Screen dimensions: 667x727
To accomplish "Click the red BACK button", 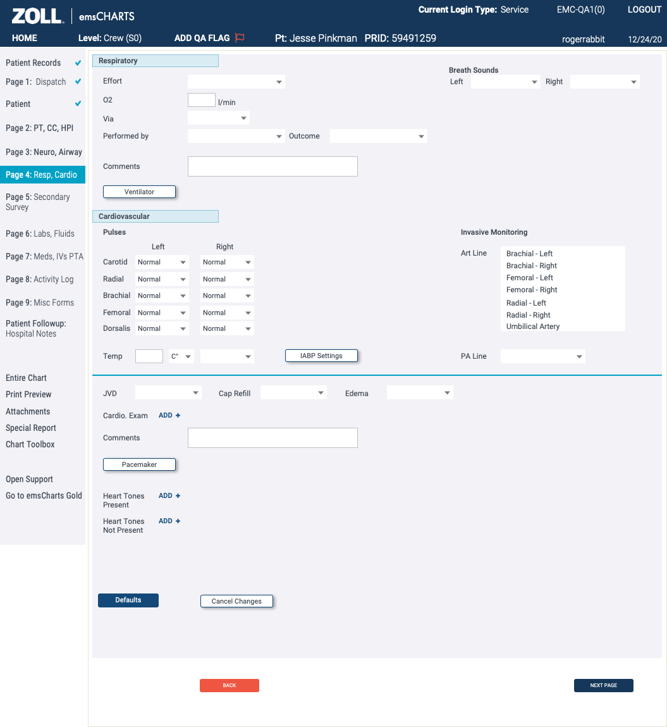I will pos(229,685).
